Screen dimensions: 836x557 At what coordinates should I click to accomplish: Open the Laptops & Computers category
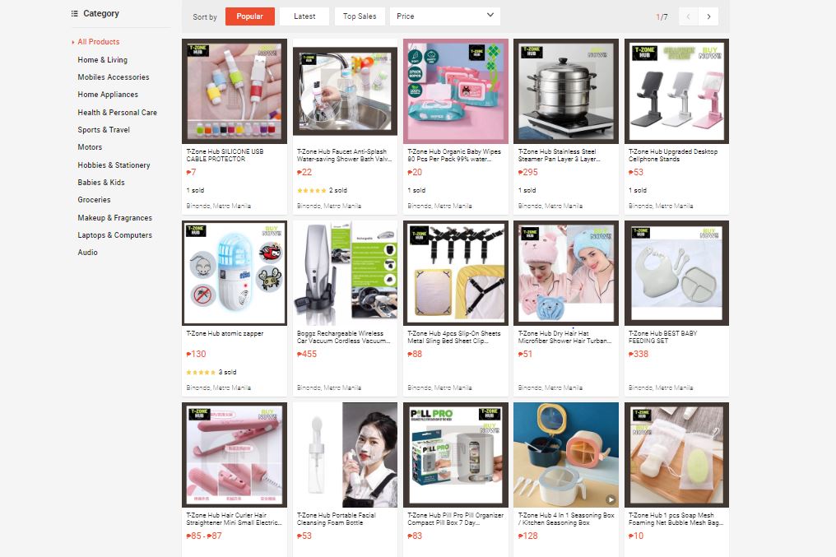(114, 235)
